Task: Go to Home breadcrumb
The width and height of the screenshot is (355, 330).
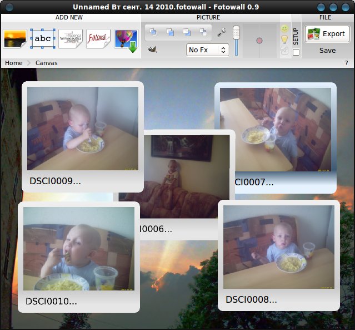Action: (13, 63)
